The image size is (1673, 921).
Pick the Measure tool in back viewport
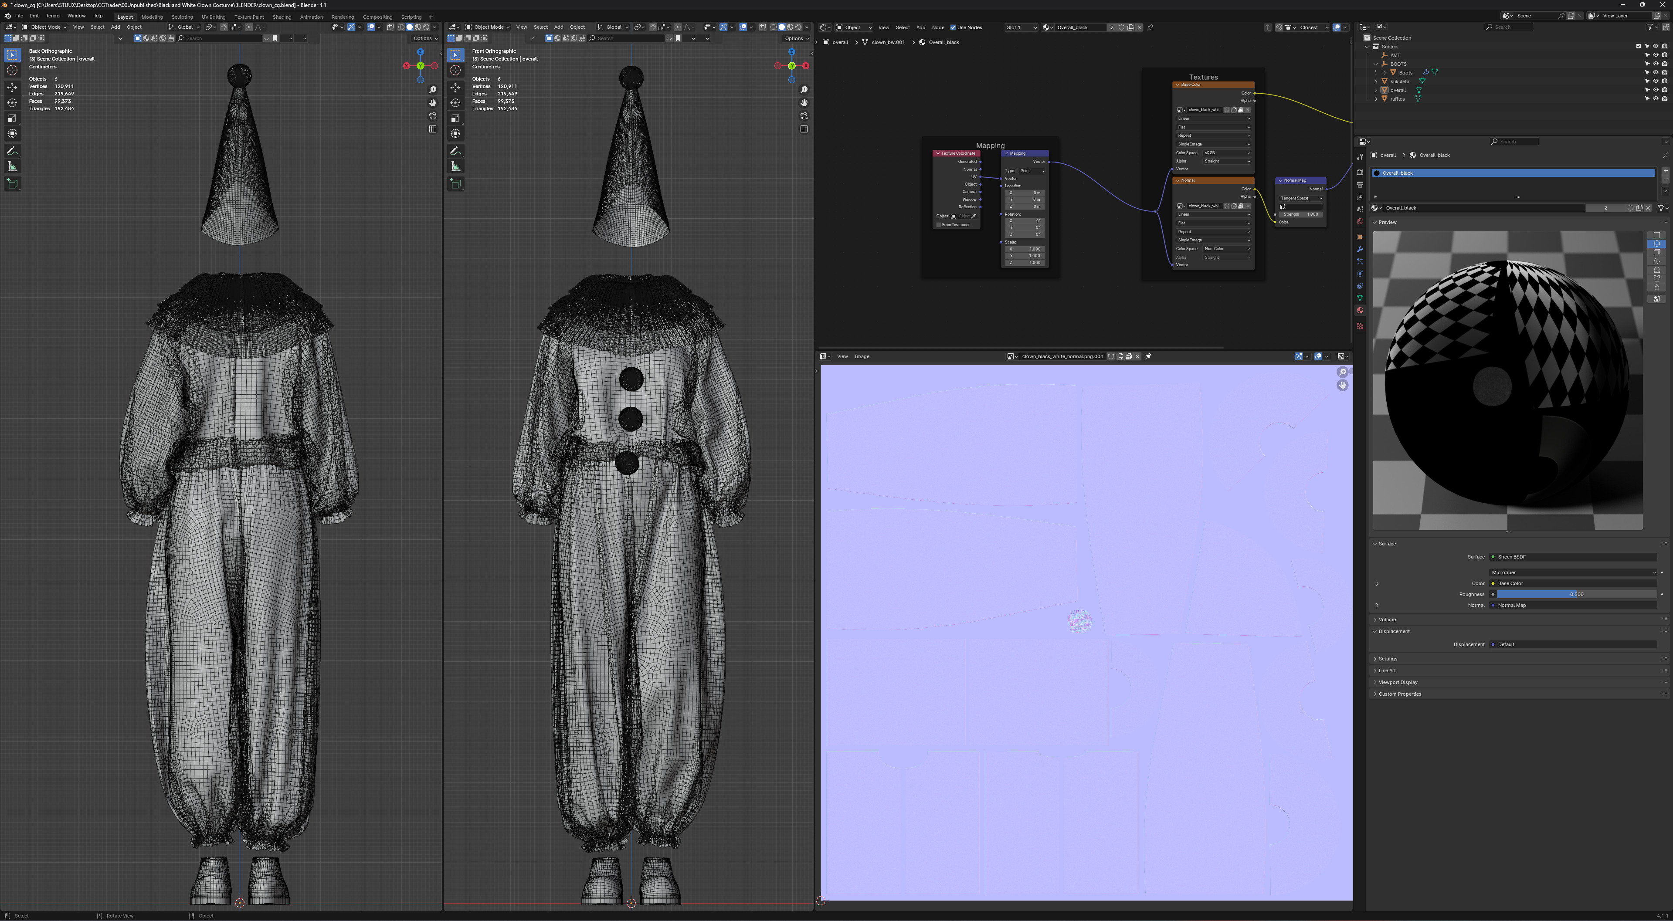click(x=12, y=167)
